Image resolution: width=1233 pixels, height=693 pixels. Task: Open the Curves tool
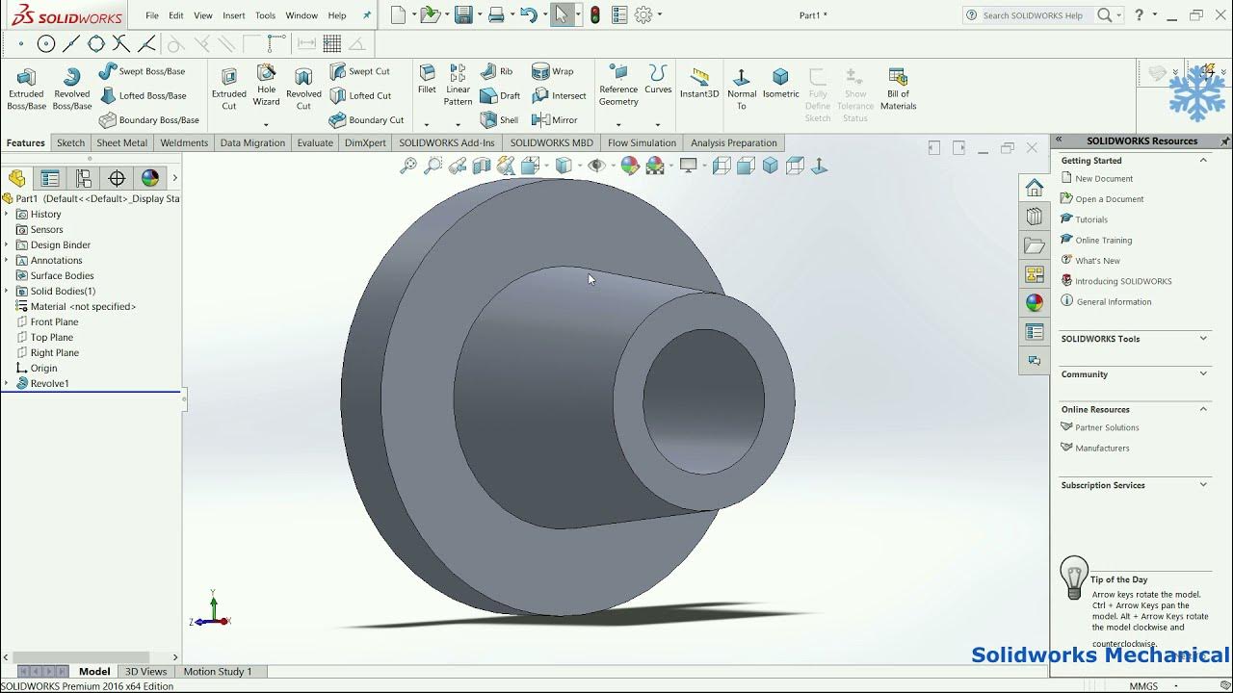[658, 80]
